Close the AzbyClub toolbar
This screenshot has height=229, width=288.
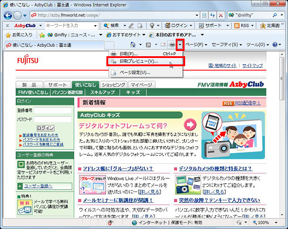click(x=8, y=26)
